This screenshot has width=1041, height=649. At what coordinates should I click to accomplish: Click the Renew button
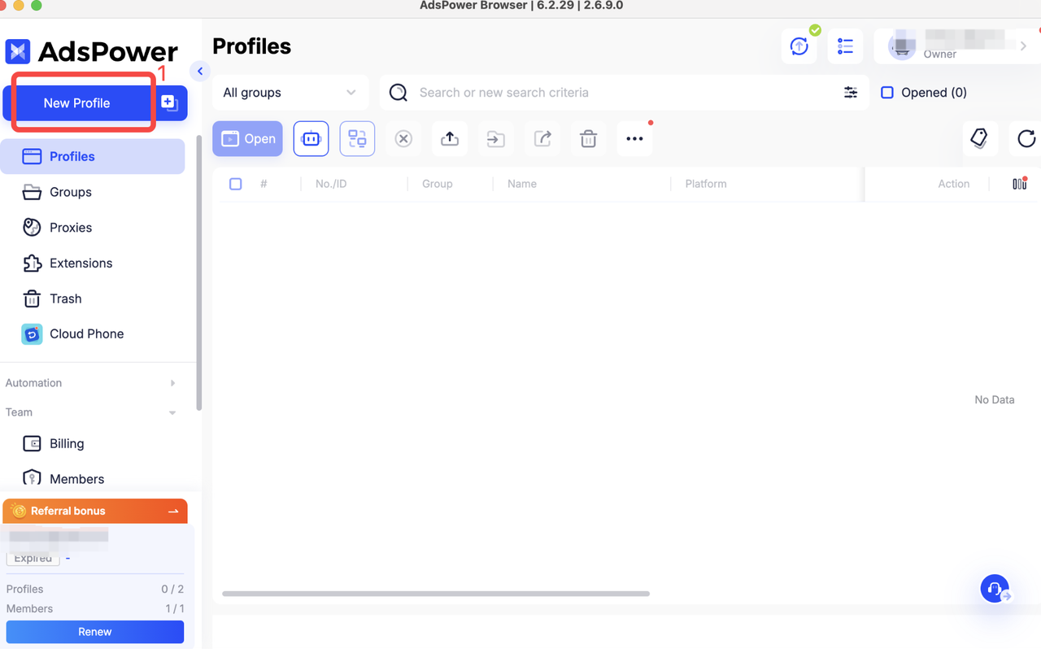pos(95,632)
